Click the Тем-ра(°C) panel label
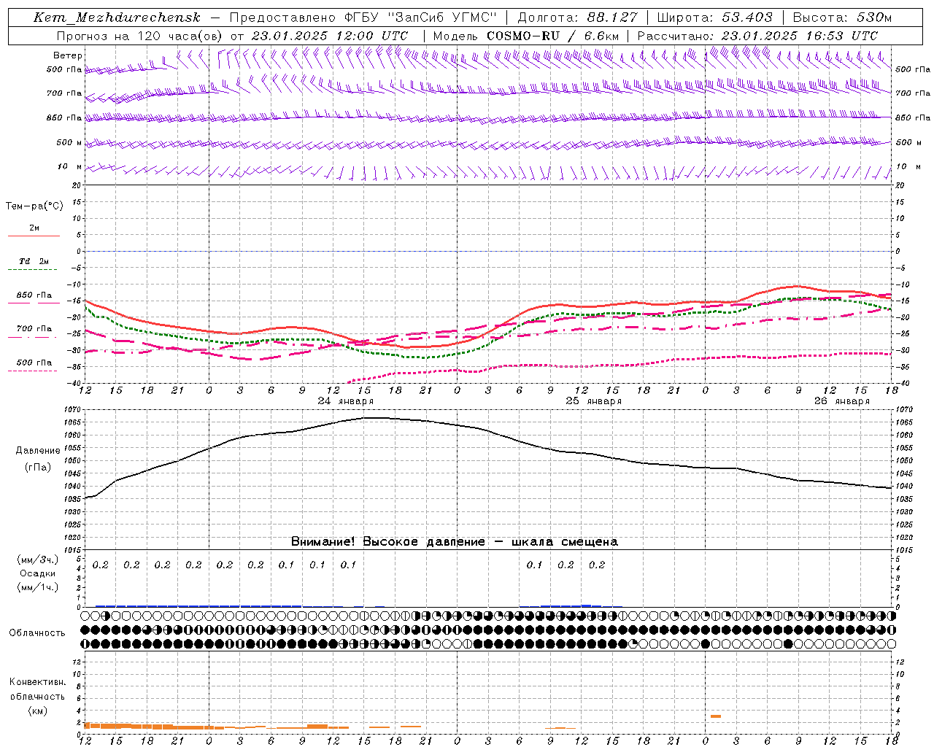 click(34, 206)
